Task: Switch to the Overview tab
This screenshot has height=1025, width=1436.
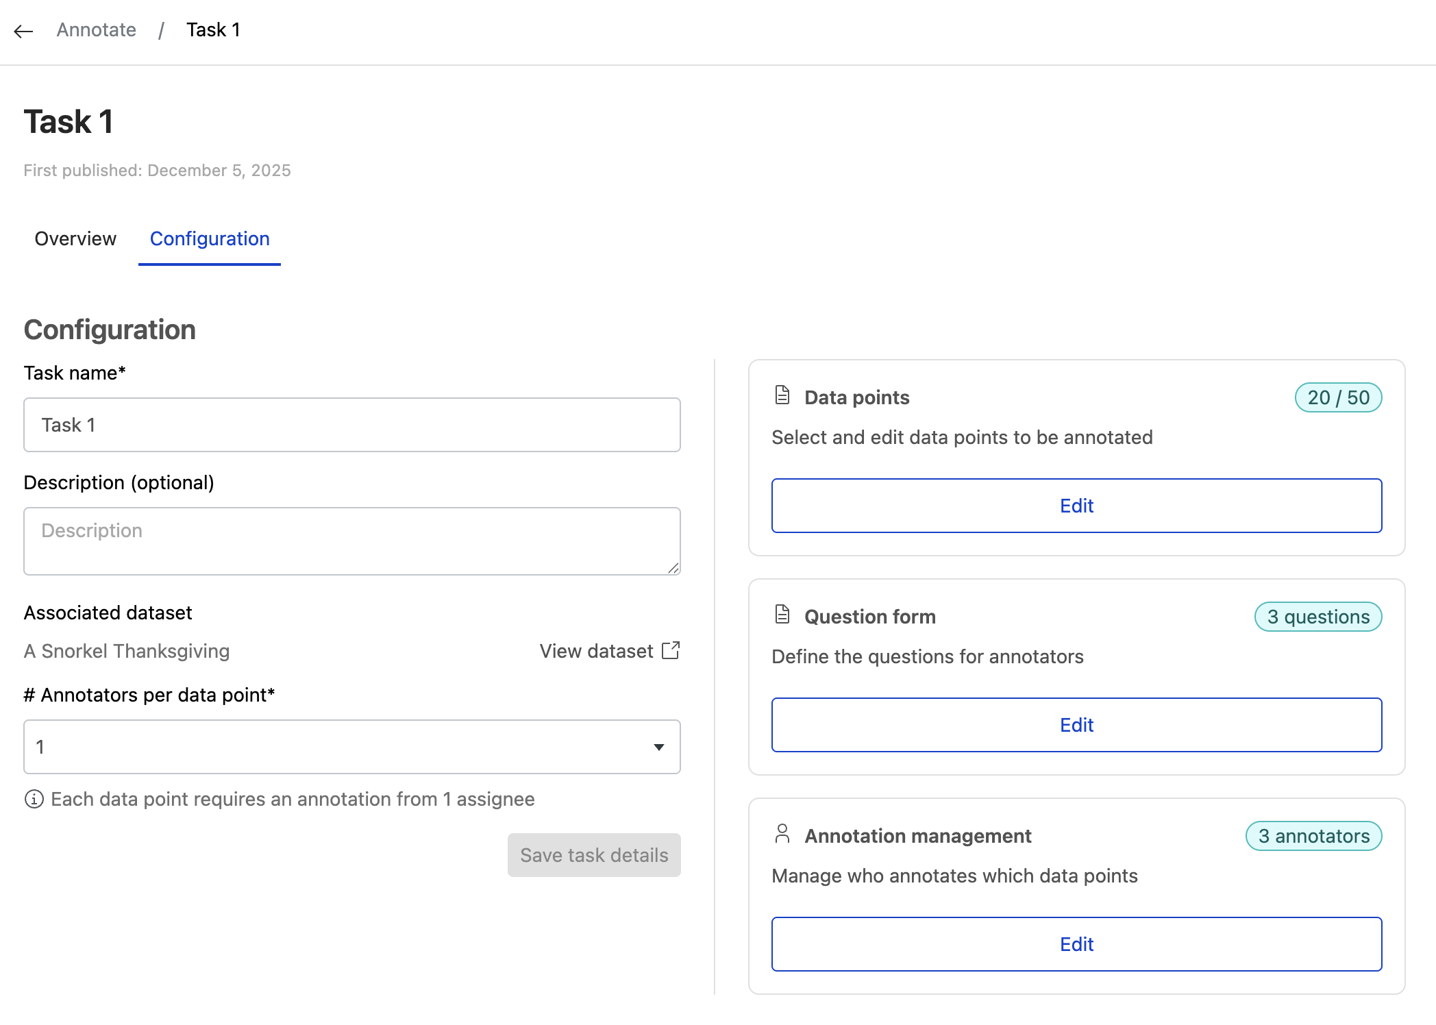Action: point(75,239)
